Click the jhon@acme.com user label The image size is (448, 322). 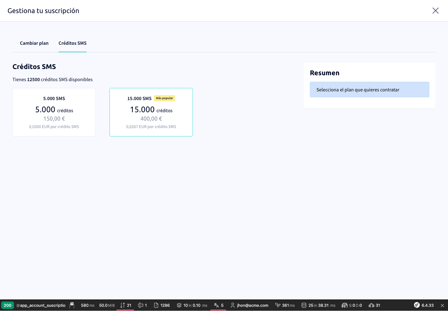pos(253,305)
